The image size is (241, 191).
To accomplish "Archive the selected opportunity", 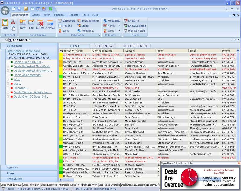I will pos(50,24).
